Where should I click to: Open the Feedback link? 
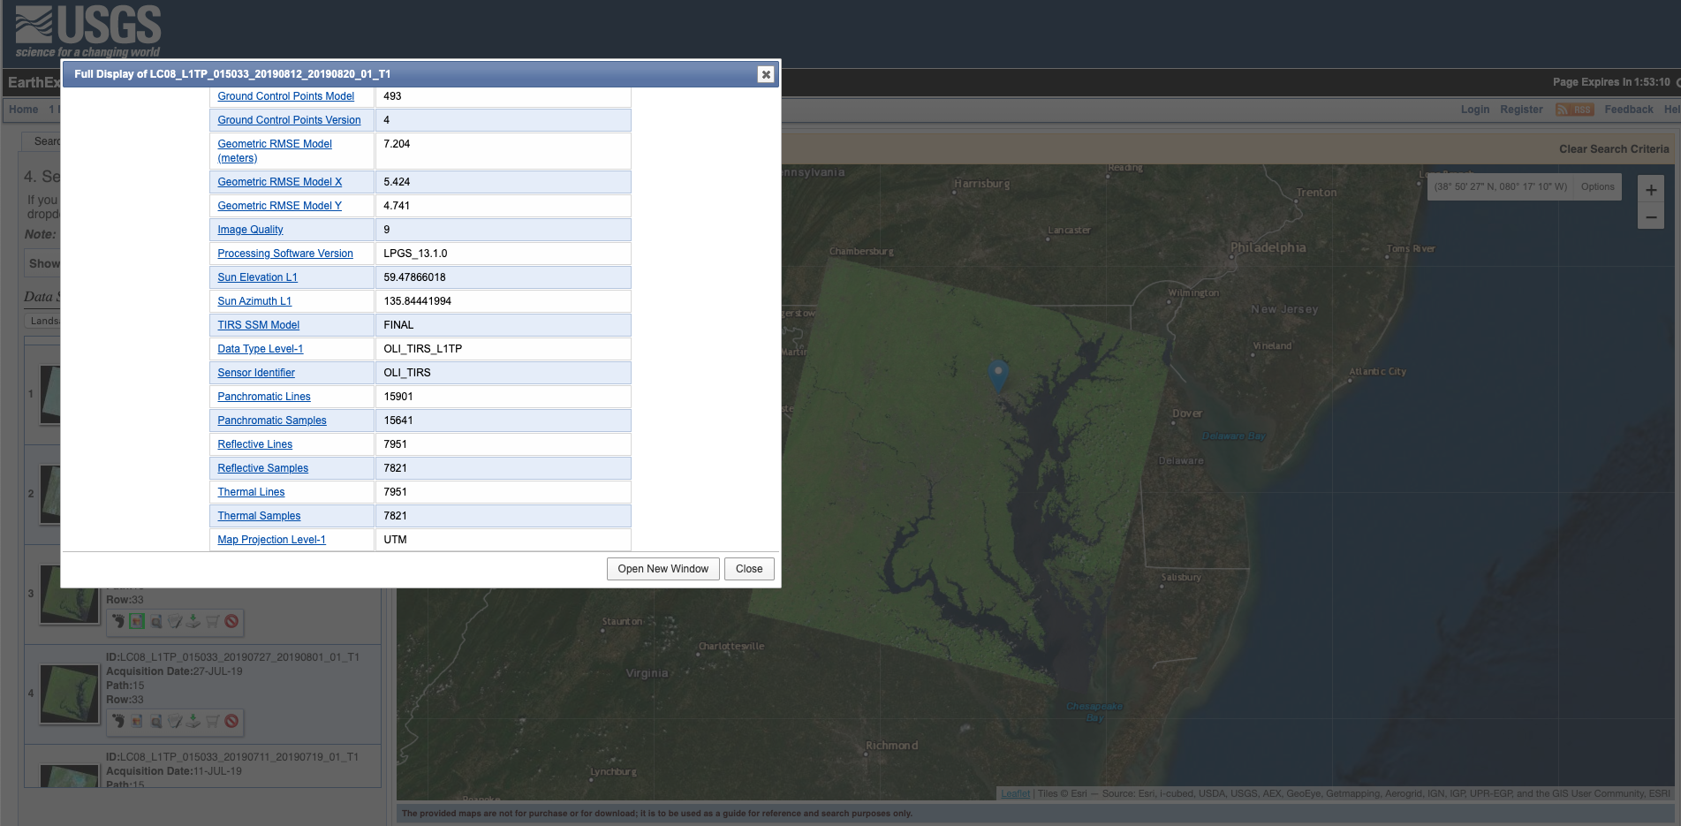pos(1628,110)
